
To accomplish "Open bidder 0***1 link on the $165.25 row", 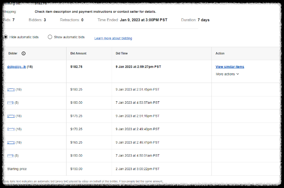I will [x=11, y=142].
